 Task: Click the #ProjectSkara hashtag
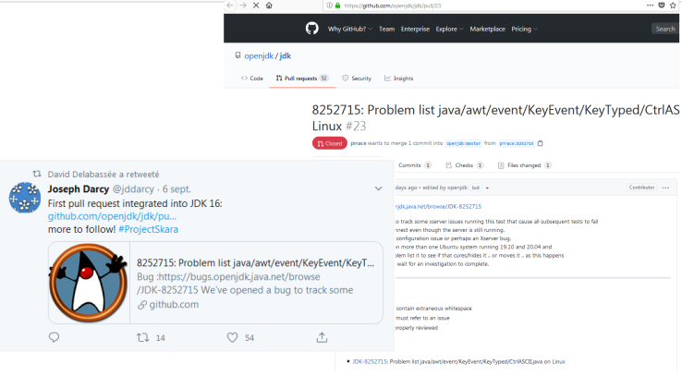[148, 229]
